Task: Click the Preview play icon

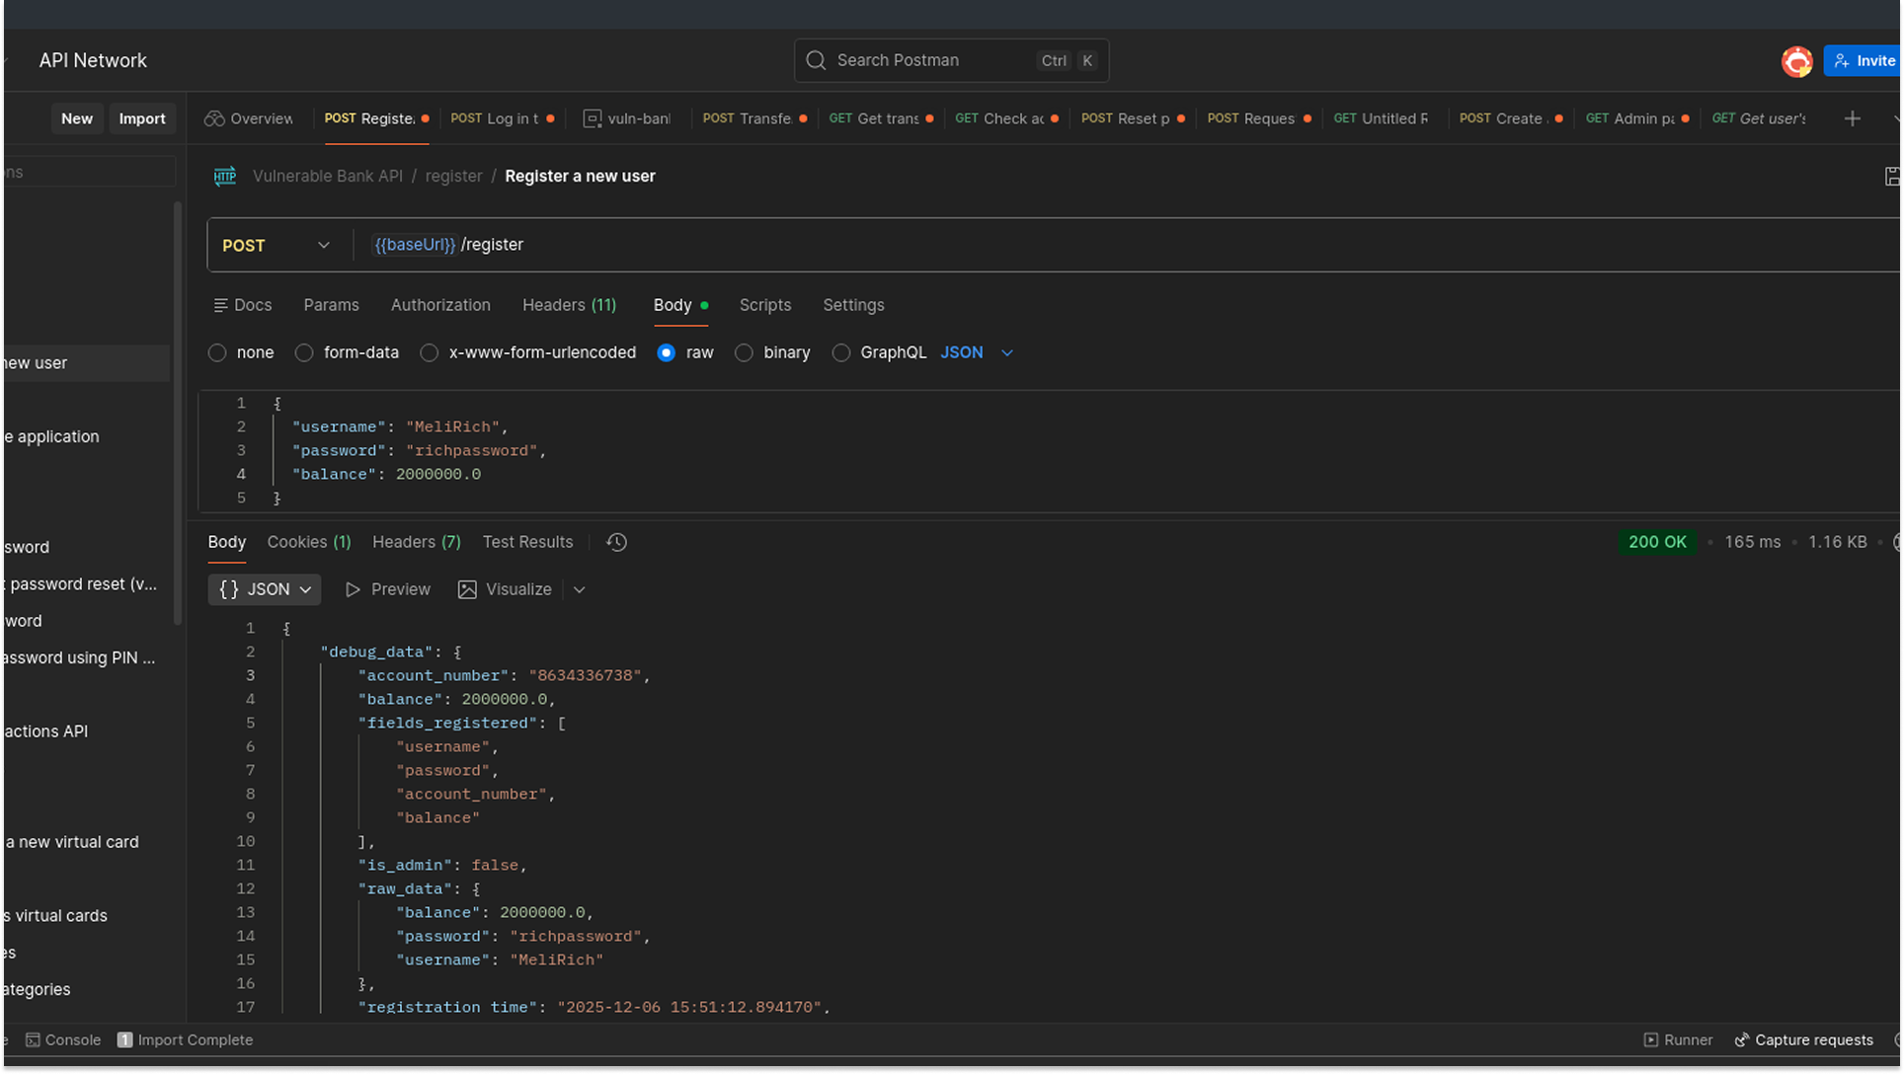Action: (x=353, y=589)
